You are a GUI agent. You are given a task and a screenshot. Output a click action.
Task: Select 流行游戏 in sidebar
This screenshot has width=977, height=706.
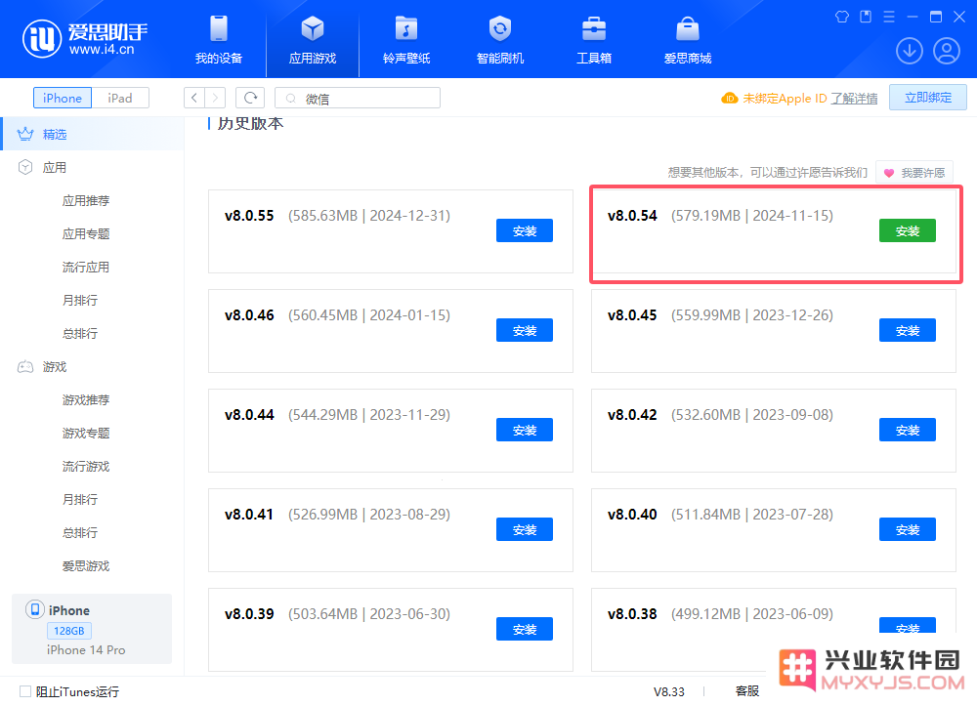86,467
